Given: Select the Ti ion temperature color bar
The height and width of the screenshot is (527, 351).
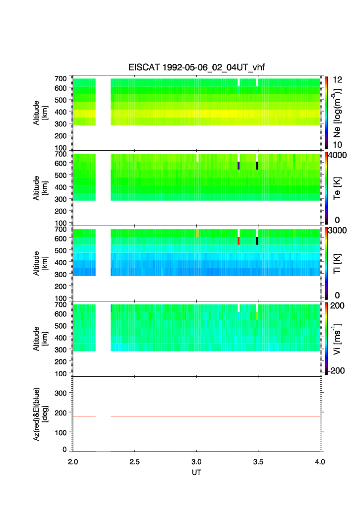Looking at the screenshot, I should coord(326,263).
